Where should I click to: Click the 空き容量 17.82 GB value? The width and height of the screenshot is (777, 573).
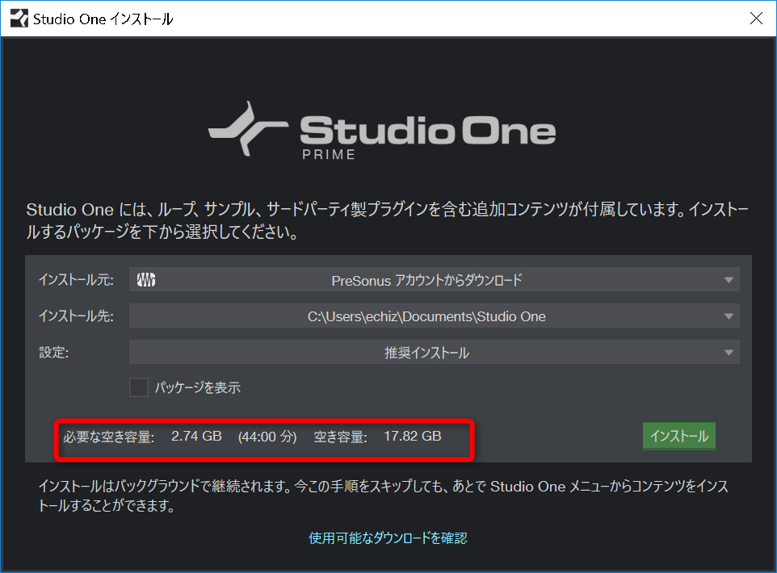point(414,436)
